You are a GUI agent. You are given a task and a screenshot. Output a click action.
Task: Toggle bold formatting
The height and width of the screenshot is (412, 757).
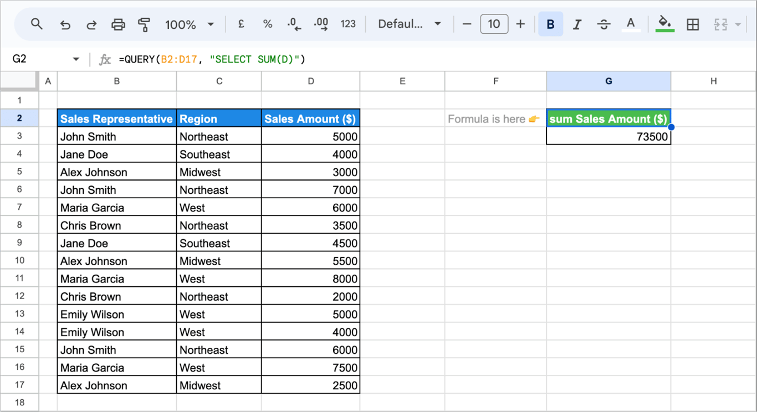[550, 24]
